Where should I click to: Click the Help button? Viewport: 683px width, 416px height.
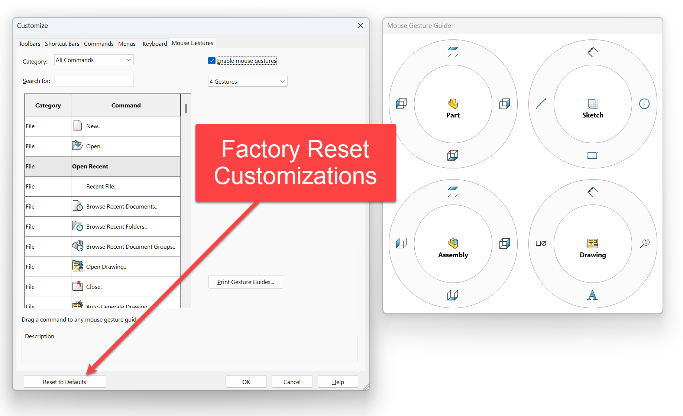[338, 382]
